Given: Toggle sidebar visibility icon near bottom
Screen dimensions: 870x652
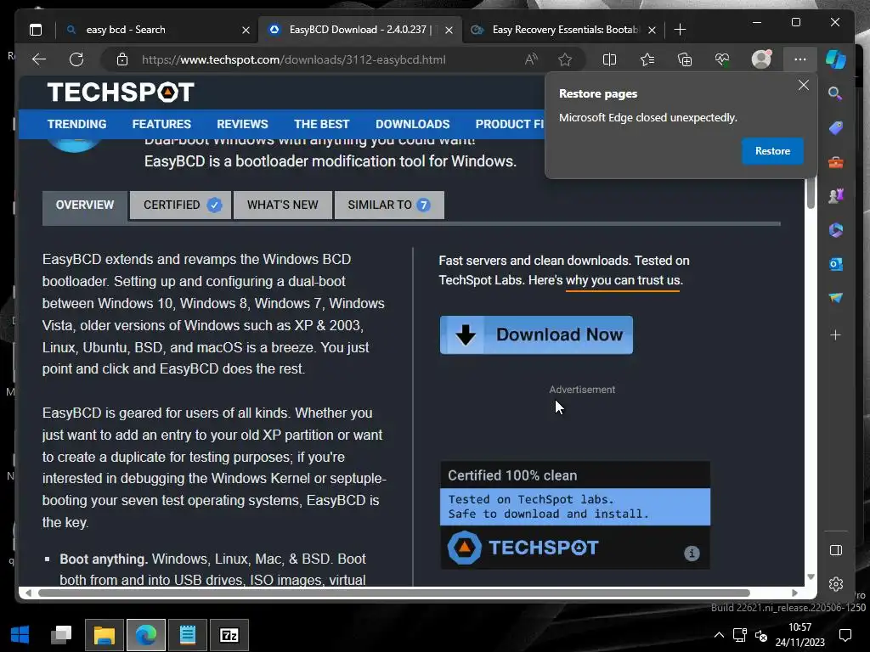Looking at the screenshot, I should click(x=836, y=550).
